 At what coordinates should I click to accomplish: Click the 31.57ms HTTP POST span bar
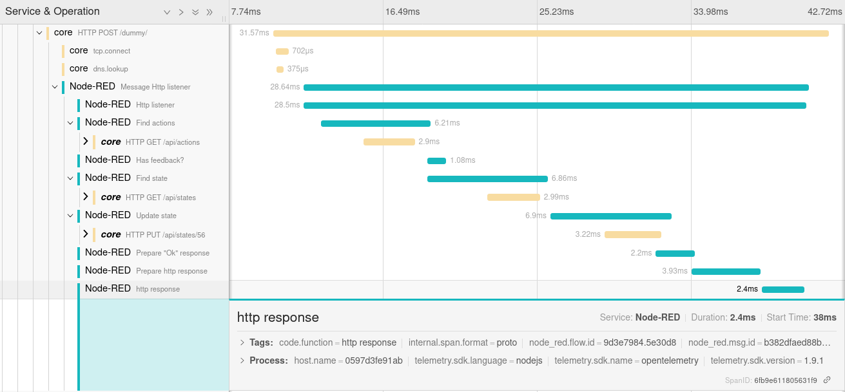click(x=551, y=33)
